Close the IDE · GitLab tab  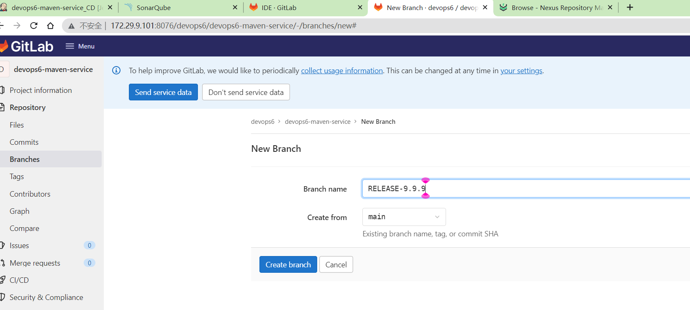(360, 8)
